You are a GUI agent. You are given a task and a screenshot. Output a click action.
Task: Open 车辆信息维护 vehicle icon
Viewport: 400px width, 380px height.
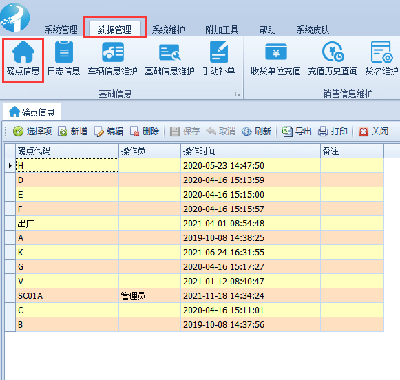point(113,52)
